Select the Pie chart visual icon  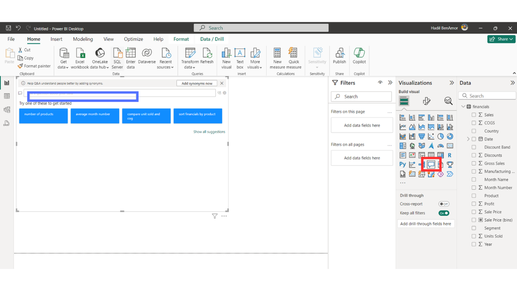click(440, 136)
